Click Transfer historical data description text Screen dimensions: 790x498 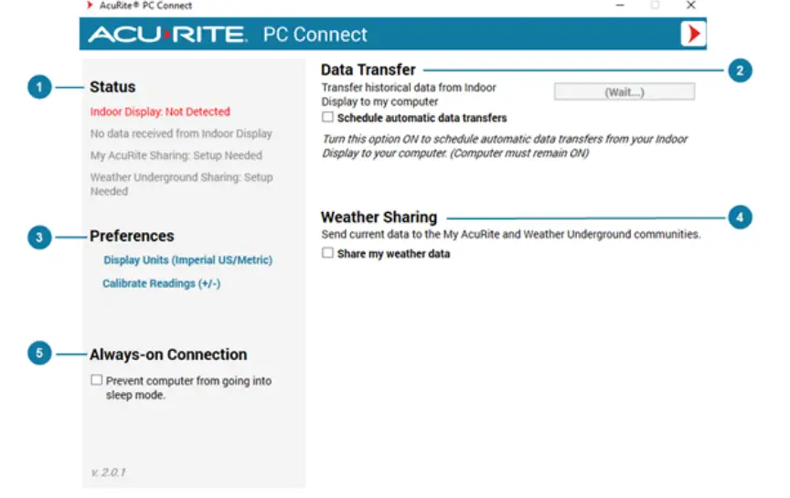point(409,94)
